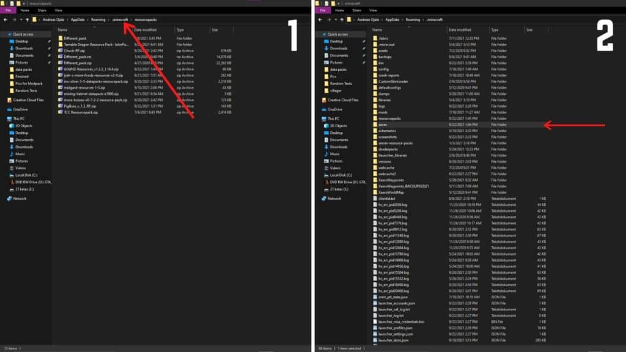The width and height of the screenshot is (626, 352).
Task: Click Back arrow in window 2 (.minecraft)
Action: pos(320,20)
